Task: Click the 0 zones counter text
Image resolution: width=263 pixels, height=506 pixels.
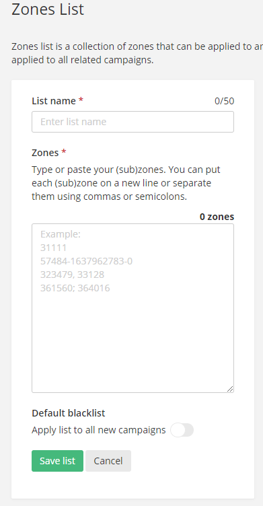Action: 217,217
